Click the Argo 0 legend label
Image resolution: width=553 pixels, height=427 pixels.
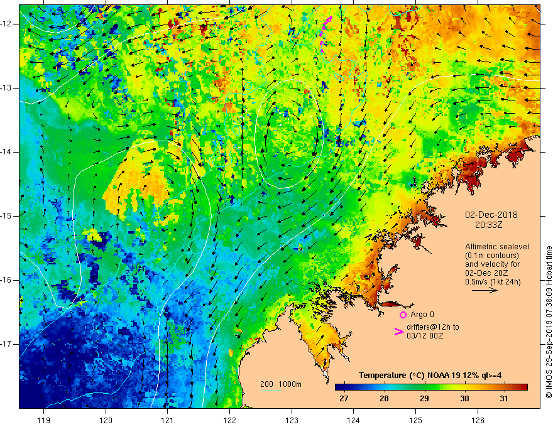[422, 315]
